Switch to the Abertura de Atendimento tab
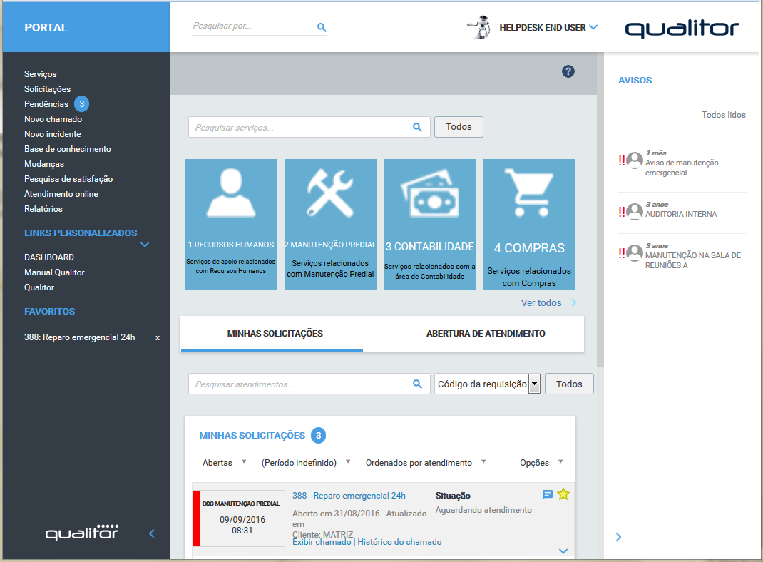 click(x=486, y=334)
